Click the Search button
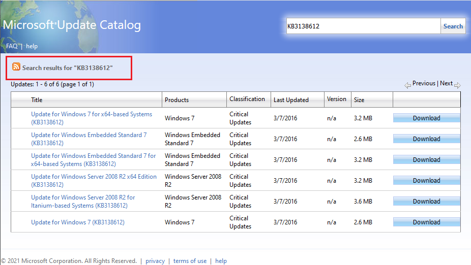The image size is (471, 265). [x=453, y=26]
